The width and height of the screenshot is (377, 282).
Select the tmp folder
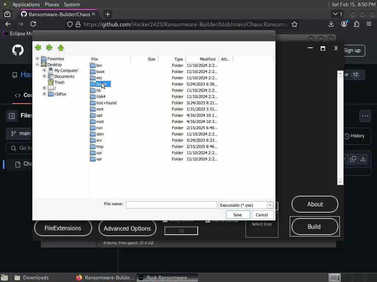pyautogui.click(x=97, y=146)
